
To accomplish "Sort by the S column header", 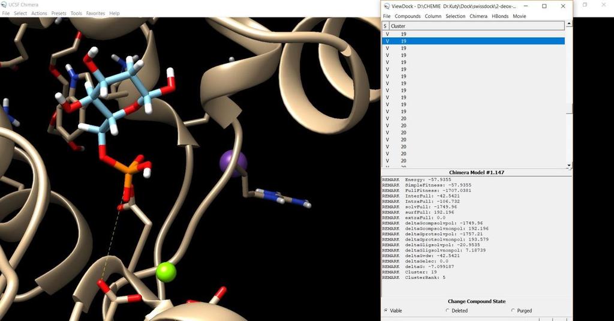I will [x=386, y=26].
